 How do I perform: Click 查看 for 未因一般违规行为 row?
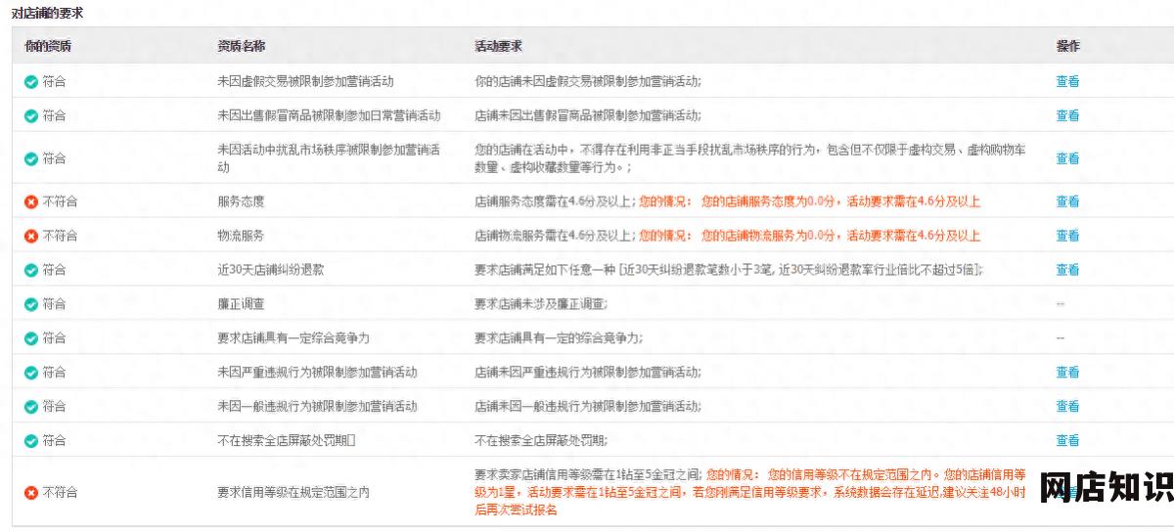pyautogui.click(x=1067, y=407)
